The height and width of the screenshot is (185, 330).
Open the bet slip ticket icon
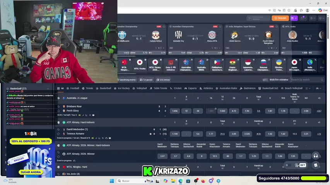(x=315, y=165)
